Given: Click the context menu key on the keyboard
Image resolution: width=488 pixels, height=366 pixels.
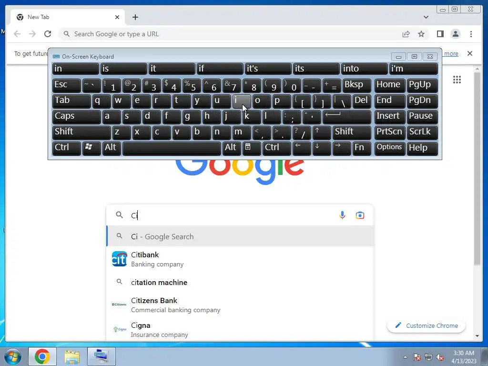Looking at the screenshot, I should click(252, 148).
